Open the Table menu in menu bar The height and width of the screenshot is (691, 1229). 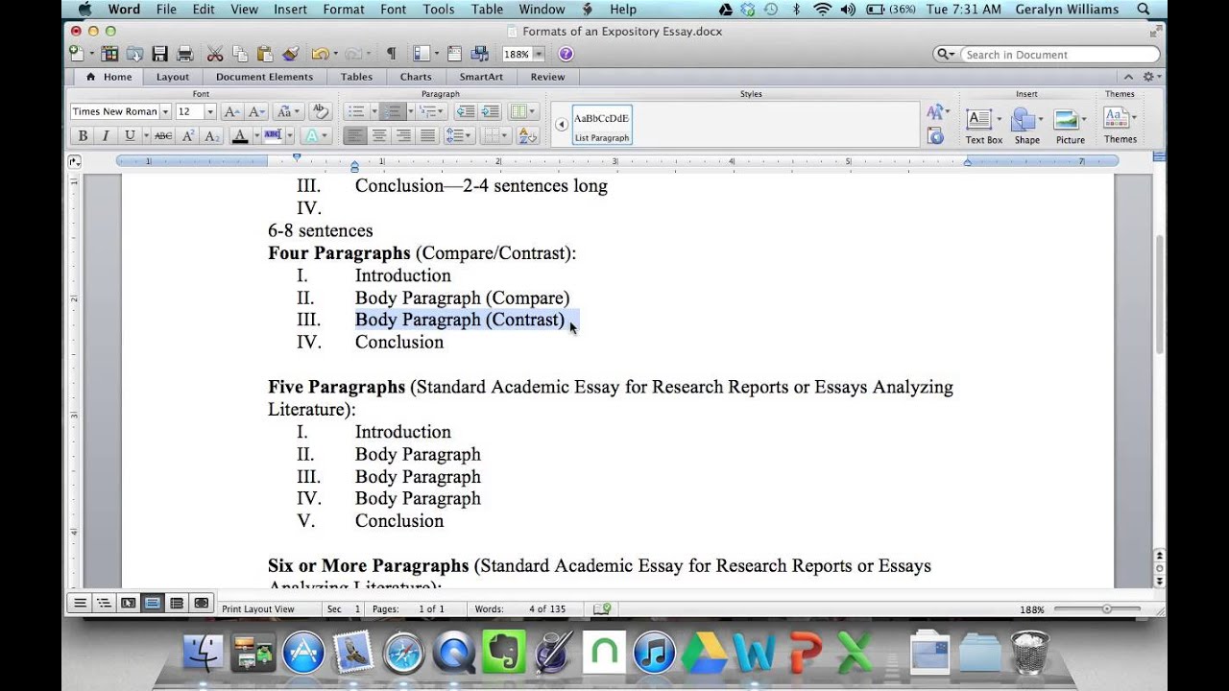(487, 10)
